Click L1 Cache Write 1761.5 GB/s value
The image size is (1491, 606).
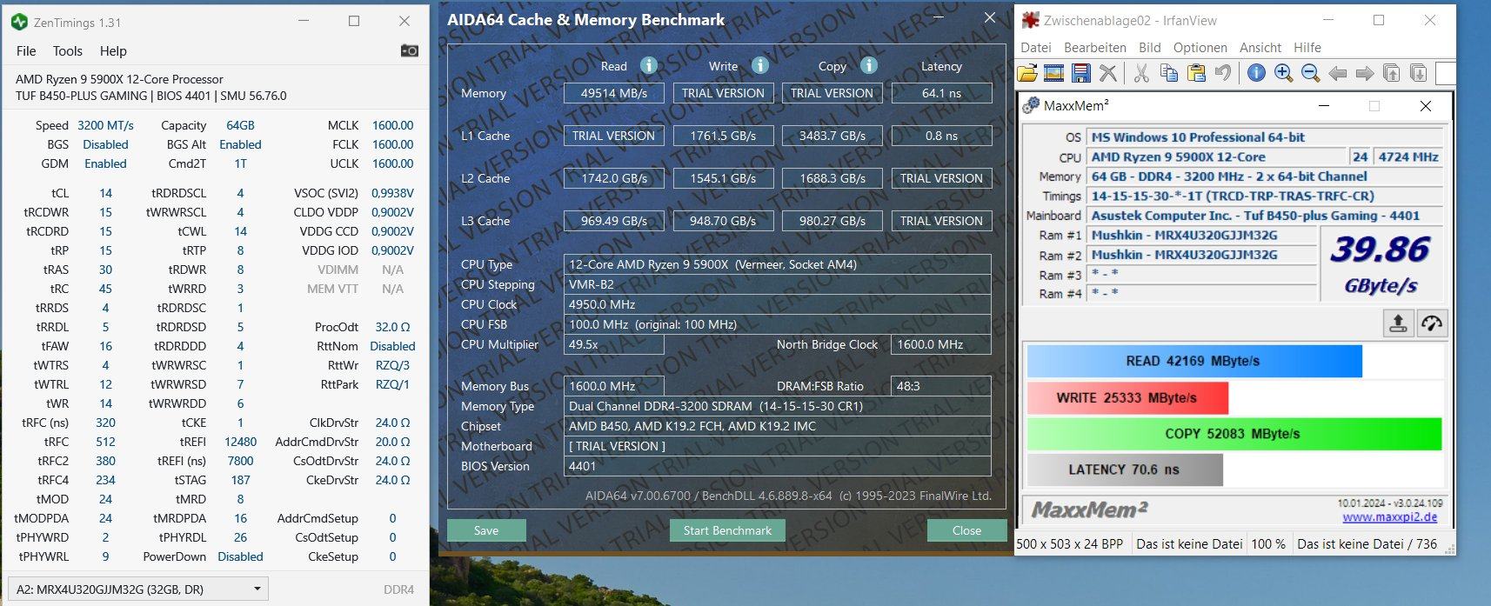723,136
